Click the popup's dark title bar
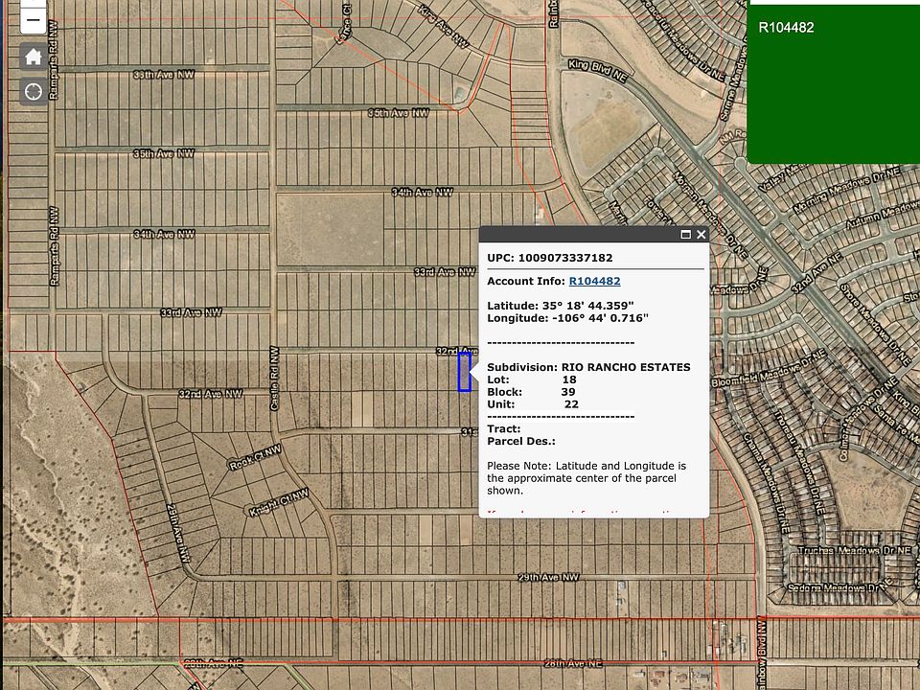The height and width of the screenshot is (690, 920). click(575, 234)
